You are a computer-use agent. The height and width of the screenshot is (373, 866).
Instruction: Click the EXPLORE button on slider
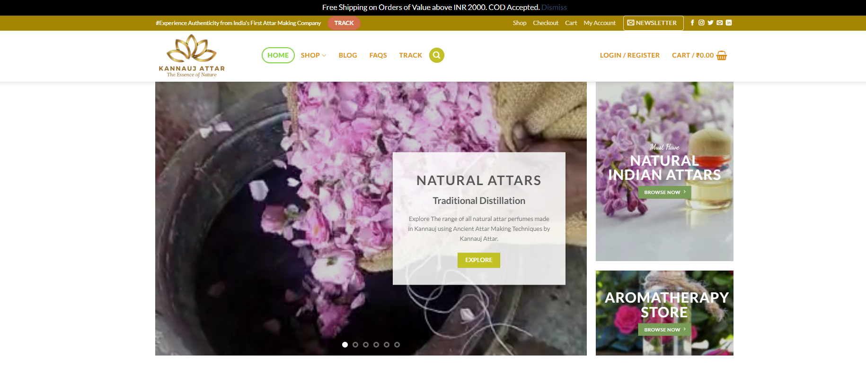click(479, 260)
